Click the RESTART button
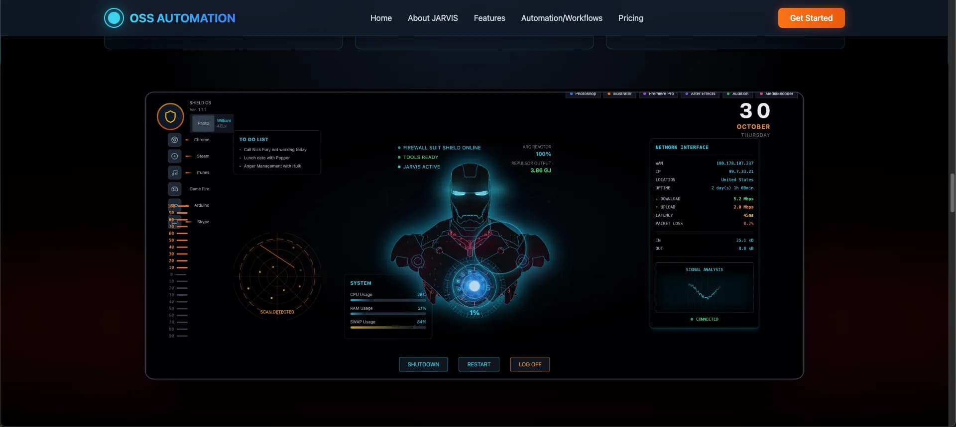Image resolution: width=956 pixels, height=427 pixels. (479, 364)
